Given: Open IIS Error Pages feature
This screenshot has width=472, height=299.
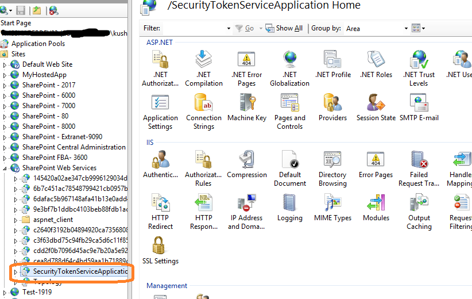Looking at the screenshot, I should [376, 164].
